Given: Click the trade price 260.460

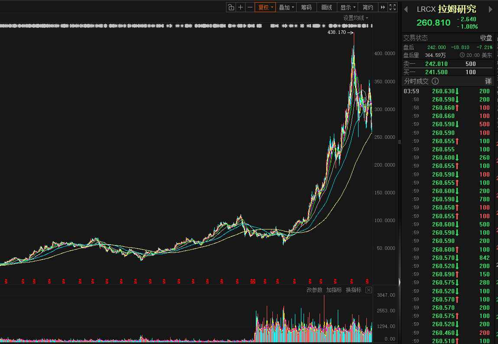Looking at the screenshot, I should click(x=443, y=333).
